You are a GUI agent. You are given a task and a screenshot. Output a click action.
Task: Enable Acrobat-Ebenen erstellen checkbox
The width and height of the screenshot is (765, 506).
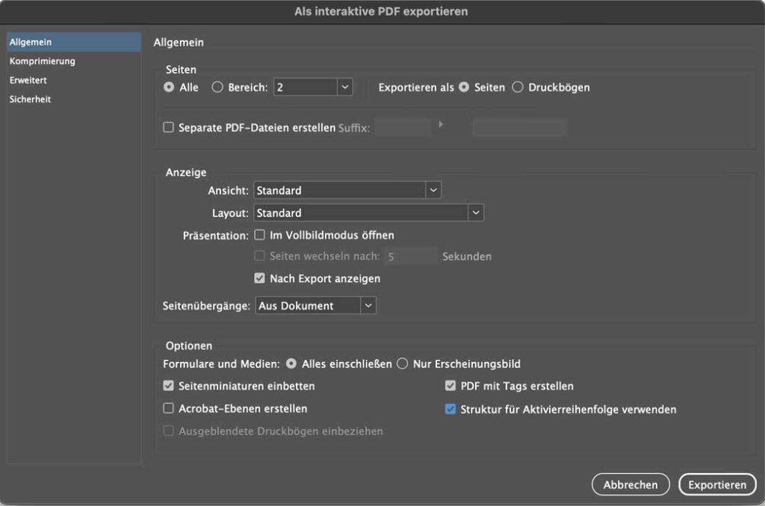168,408
